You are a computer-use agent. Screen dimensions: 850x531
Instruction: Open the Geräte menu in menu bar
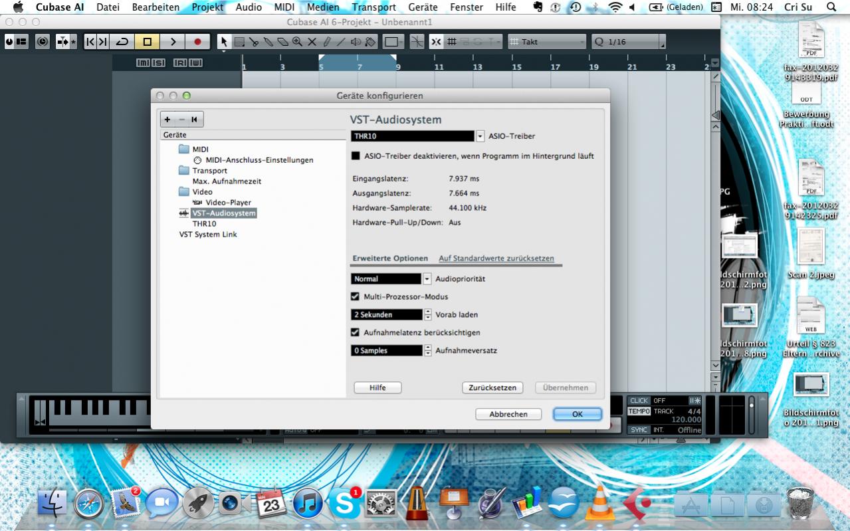(423, 7)
